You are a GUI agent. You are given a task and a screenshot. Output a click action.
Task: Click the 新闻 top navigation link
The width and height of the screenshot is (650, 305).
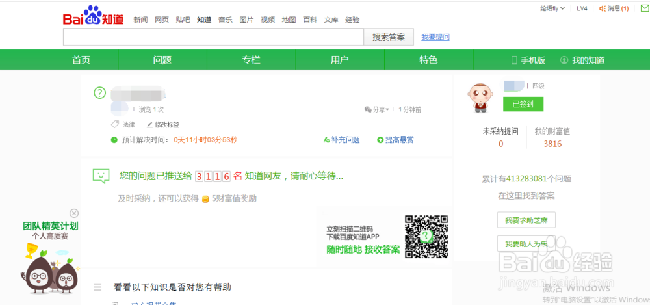[x=140, y=20]
